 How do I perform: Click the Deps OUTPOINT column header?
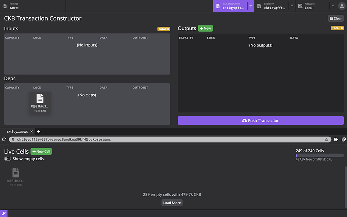point(140,88)
